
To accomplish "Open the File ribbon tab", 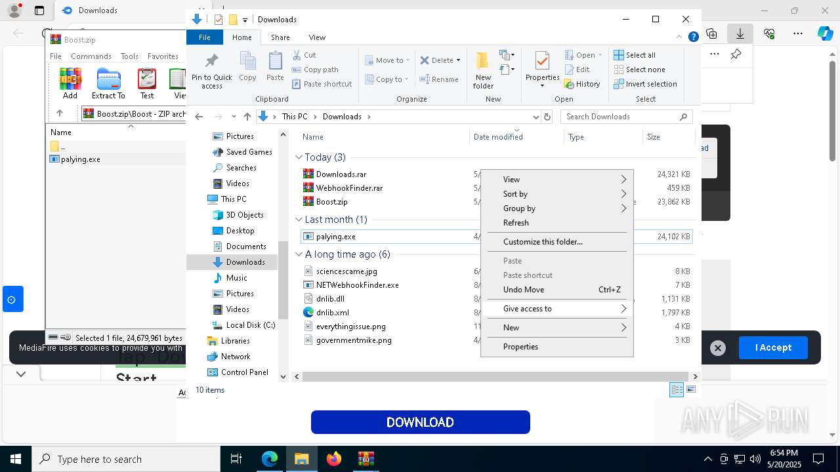I will pos(205,37).
